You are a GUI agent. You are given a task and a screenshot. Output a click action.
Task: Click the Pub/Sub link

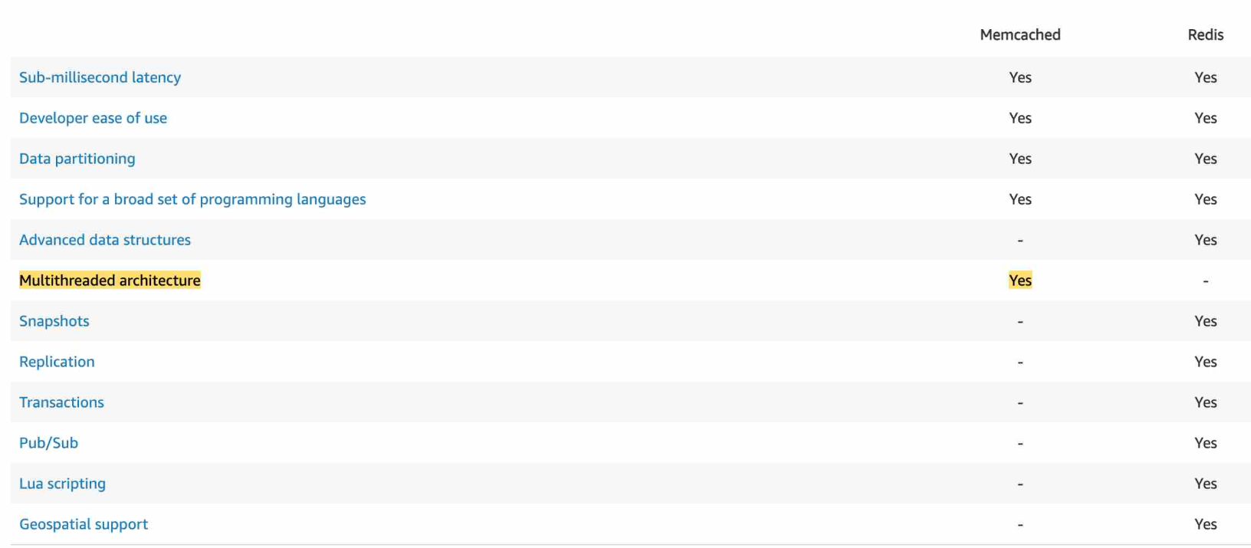coord(48,443)
